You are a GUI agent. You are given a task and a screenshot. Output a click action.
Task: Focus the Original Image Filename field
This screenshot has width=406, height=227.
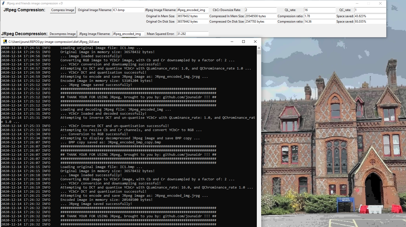128,10
